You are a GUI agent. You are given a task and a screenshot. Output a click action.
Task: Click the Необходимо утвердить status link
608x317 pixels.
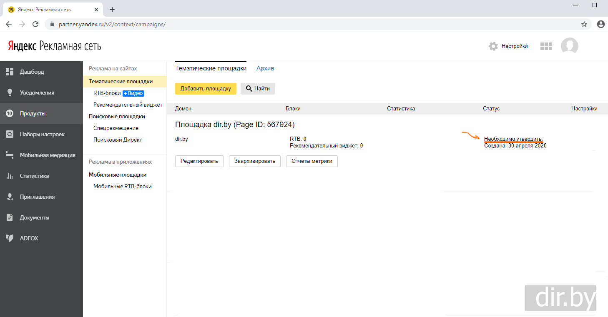tap(513, 139)
